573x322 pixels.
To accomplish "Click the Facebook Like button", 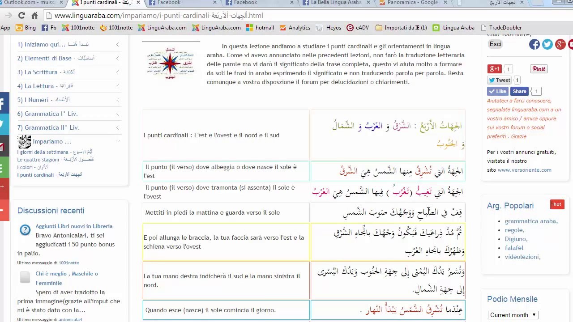I will click(497, 91).
